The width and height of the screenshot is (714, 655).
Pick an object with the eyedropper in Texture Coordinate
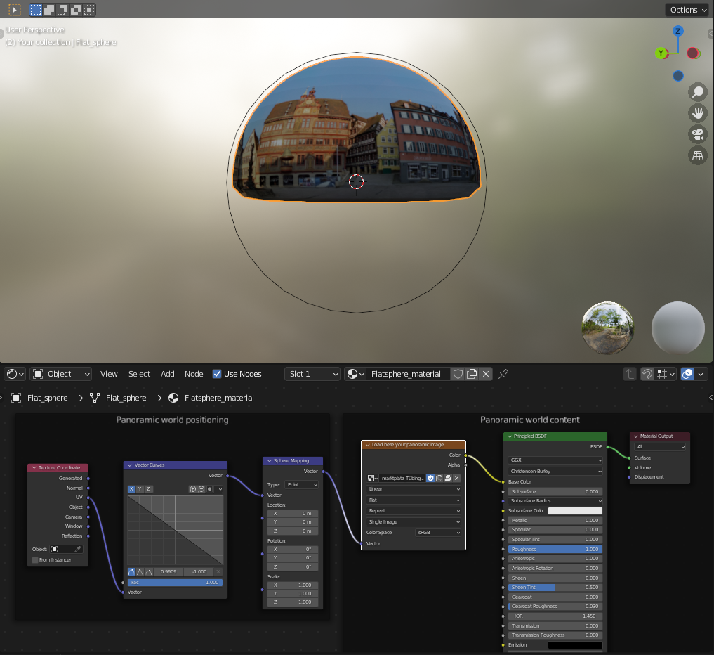pyautogui.click(x=78, y=549)
